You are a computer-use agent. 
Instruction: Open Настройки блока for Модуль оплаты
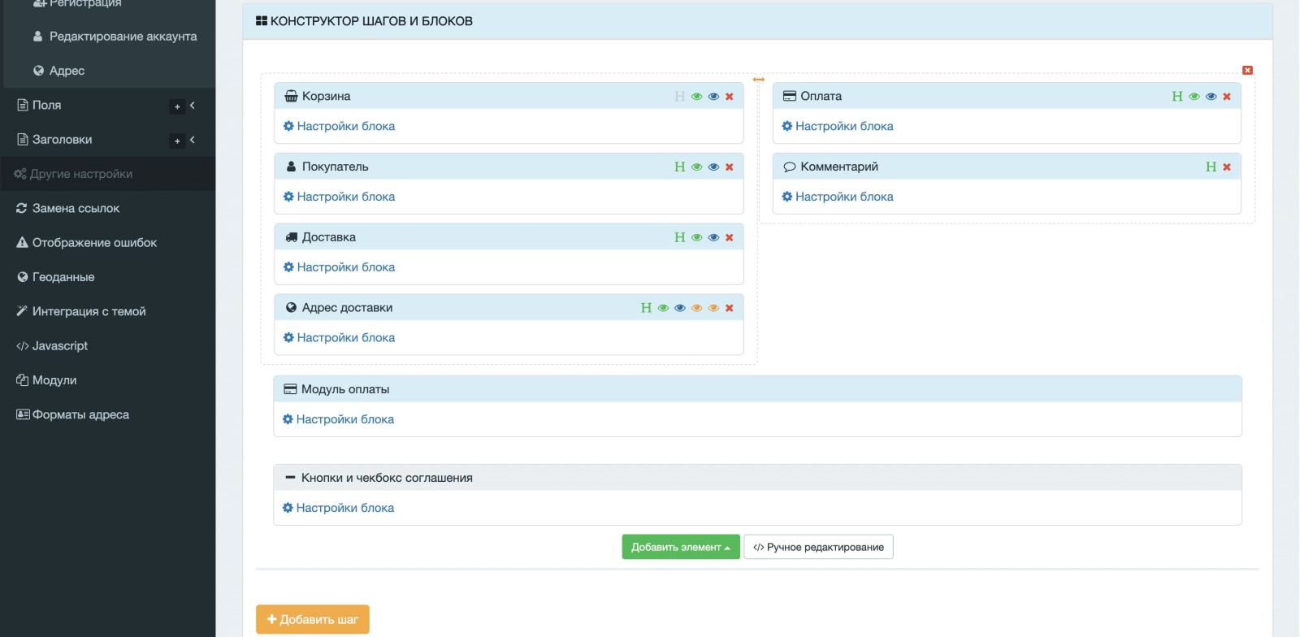(x=338, y=419)
